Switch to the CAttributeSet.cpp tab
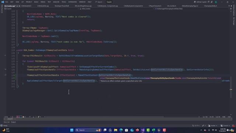The height and width of the screenshot is (133, 236). 43,6
